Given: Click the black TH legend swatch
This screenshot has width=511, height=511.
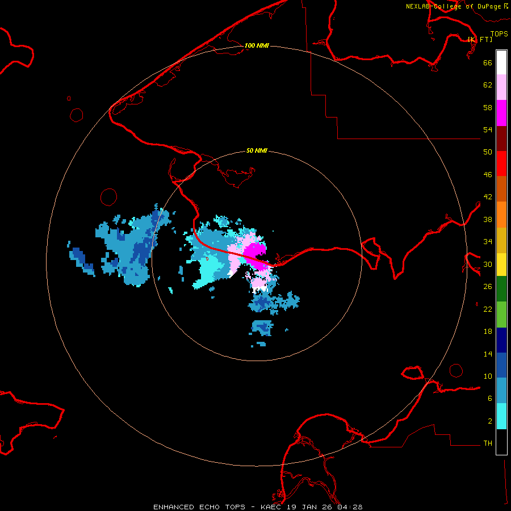Looking at the screenshot, I should (501, 442).
